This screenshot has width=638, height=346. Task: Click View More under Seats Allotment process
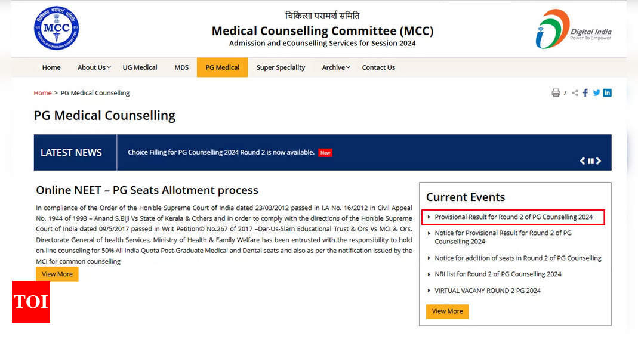57,274
